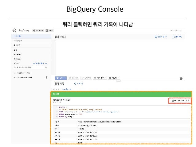Open the keyboard shortcuts chip
196x147 pixels.
tap(49, 30)
